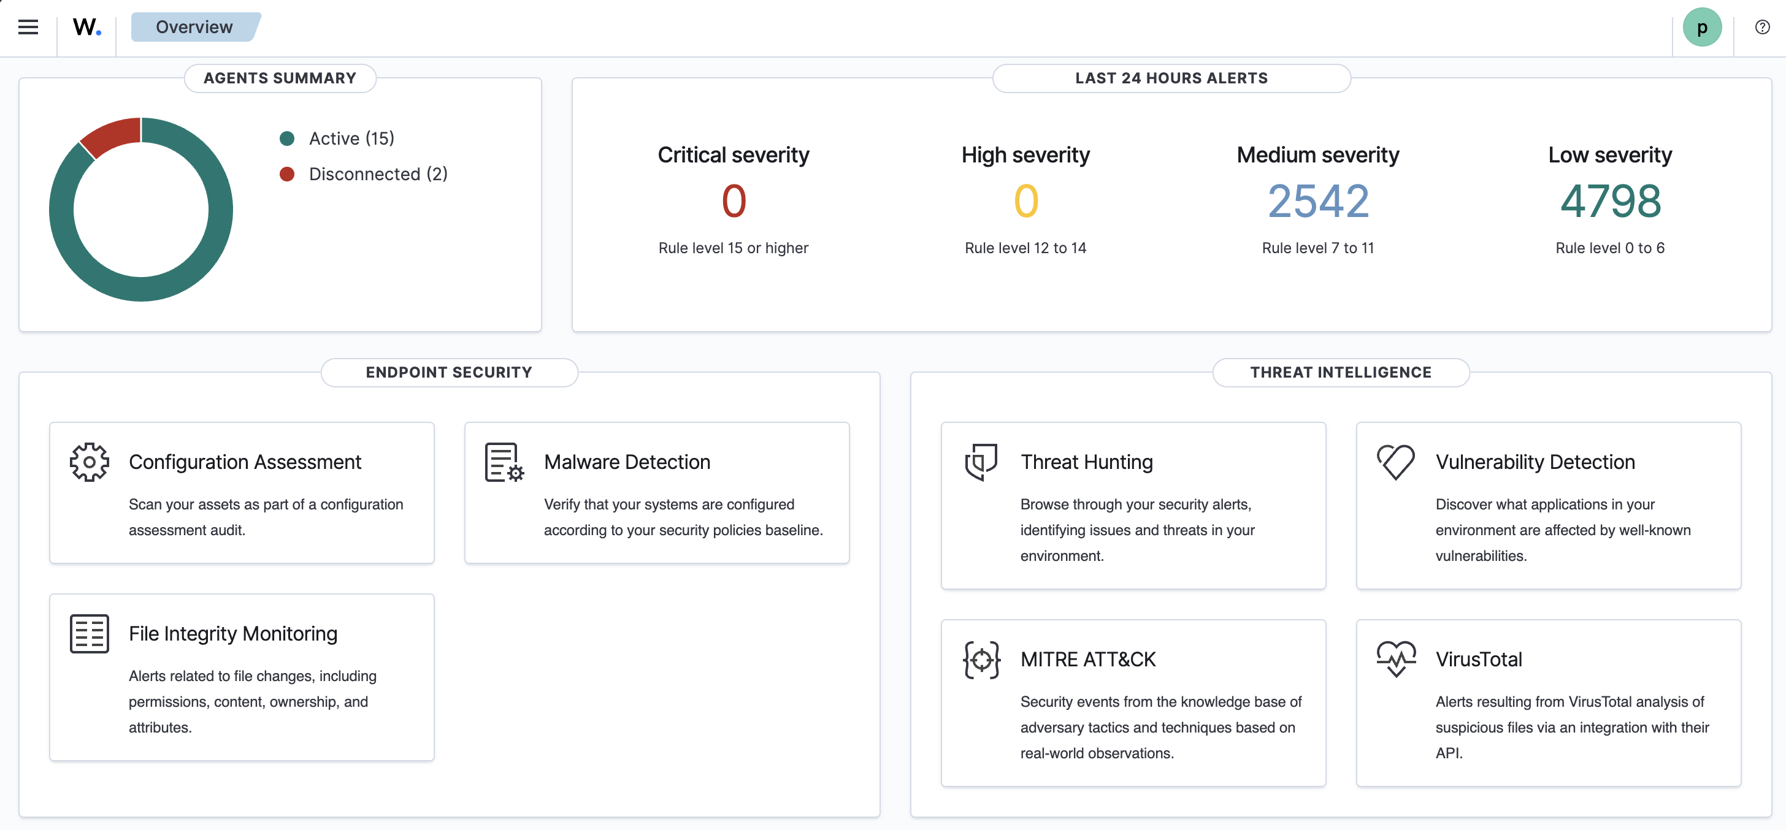Click 'Rule level 0 to 6' text

point(1610,248)
